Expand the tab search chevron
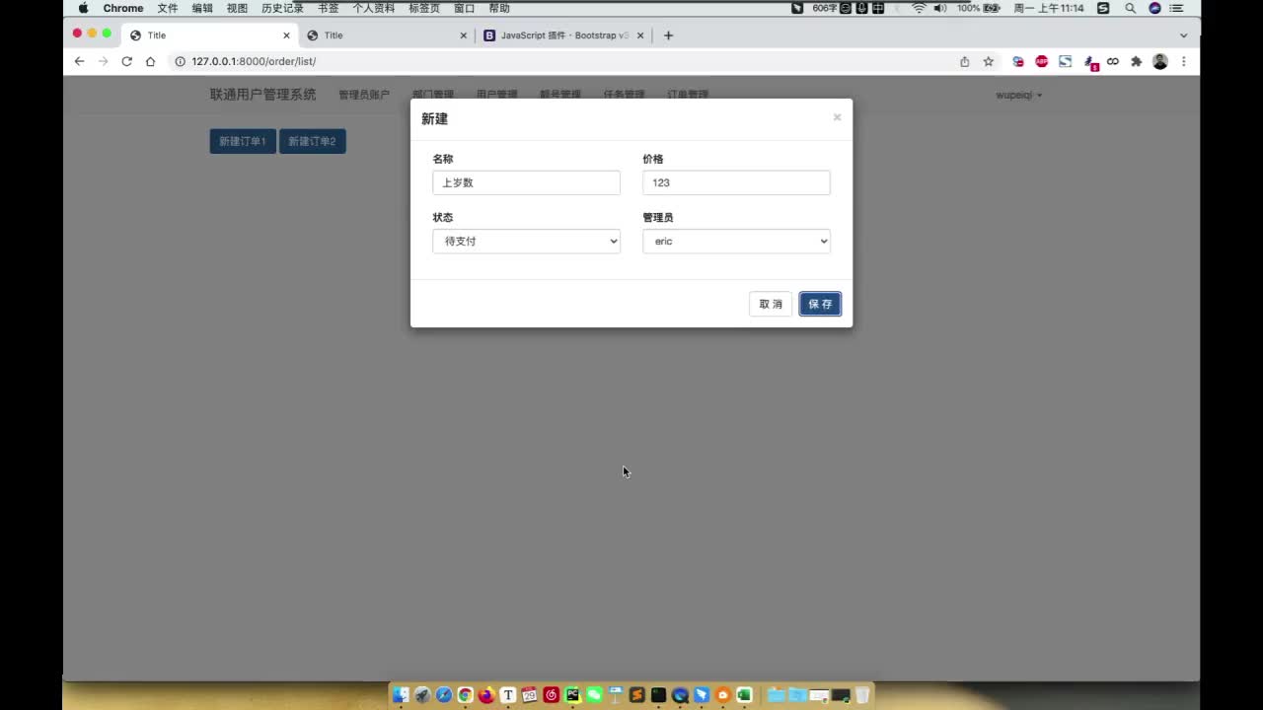 point(1183,35)
